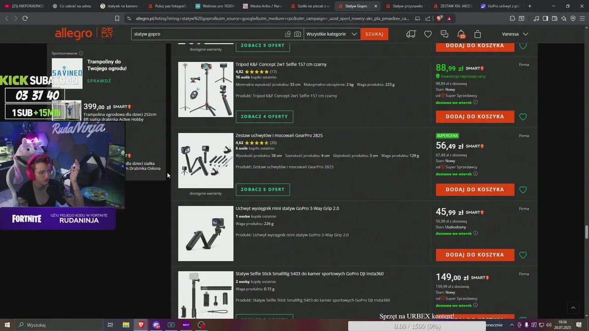This screenshot has width=589, height=331.
Task: Click the search filter list icon
Action: pos(288,34)
